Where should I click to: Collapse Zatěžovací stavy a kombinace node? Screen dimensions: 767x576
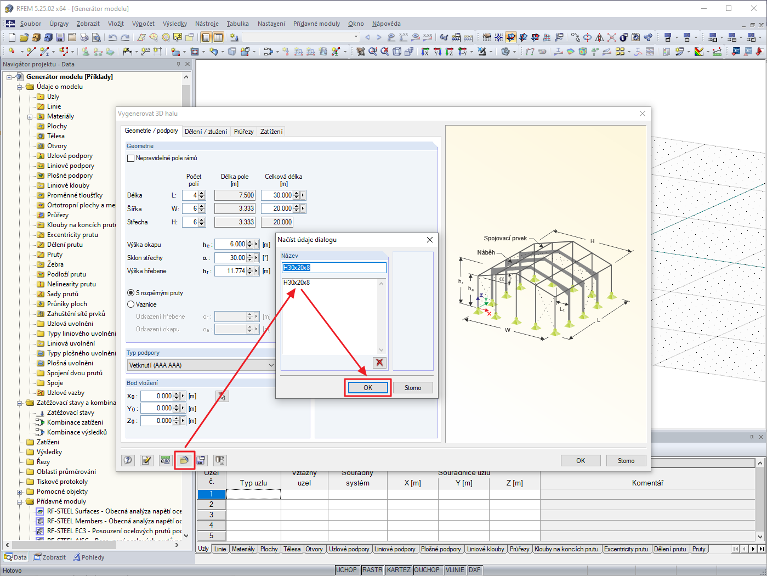(20, 403)
